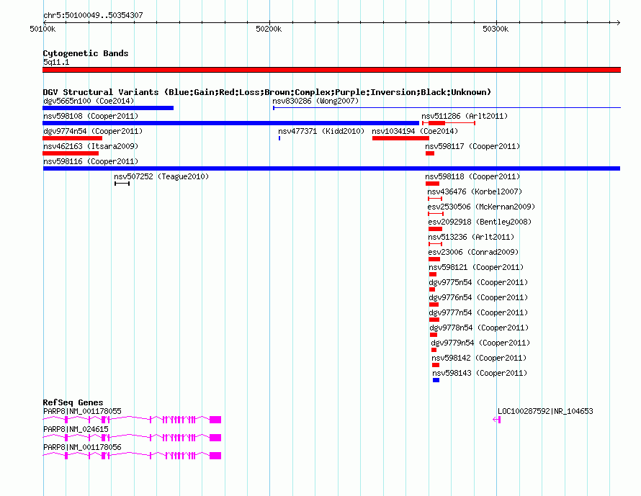
Task: Click the nsv436476 red bracket glyph
Action: click(x=435, y=199)
